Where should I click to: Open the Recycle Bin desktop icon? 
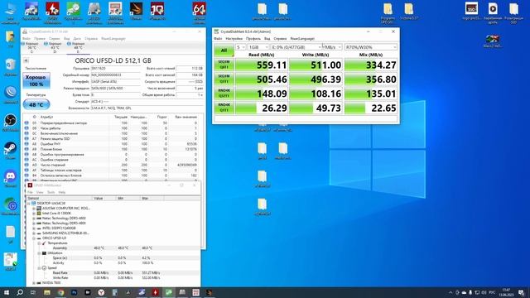click(x=10, y=66)
